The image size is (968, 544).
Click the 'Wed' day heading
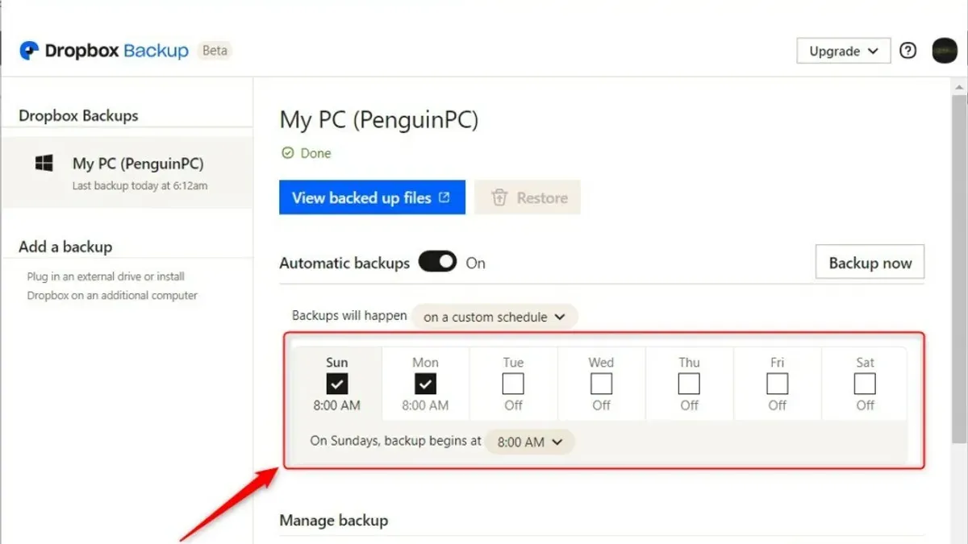pos(601,363)
